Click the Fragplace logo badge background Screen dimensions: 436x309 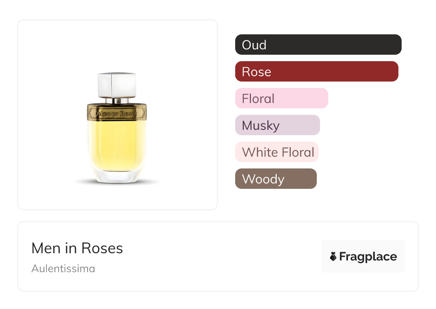pyautogui.click(x=363, y=247)
